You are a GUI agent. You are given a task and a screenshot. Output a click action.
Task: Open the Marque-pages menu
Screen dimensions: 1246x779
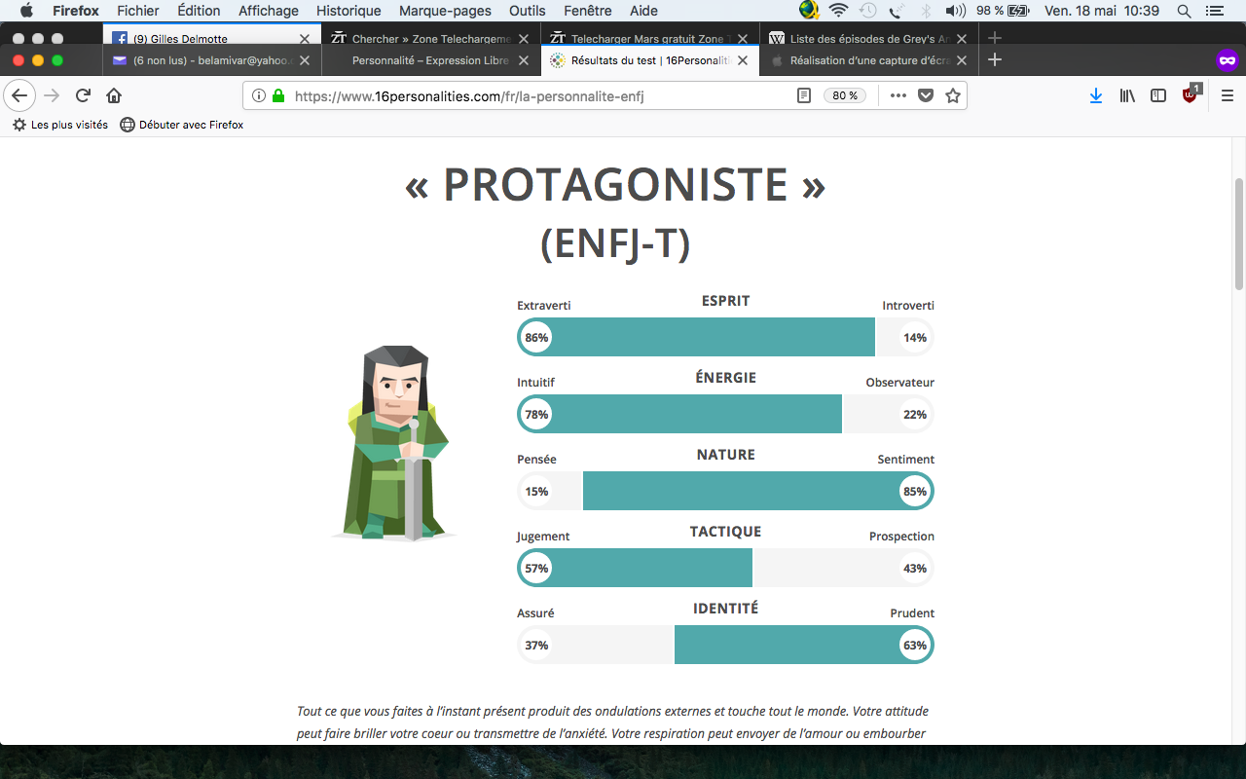(x=445, y=11)
